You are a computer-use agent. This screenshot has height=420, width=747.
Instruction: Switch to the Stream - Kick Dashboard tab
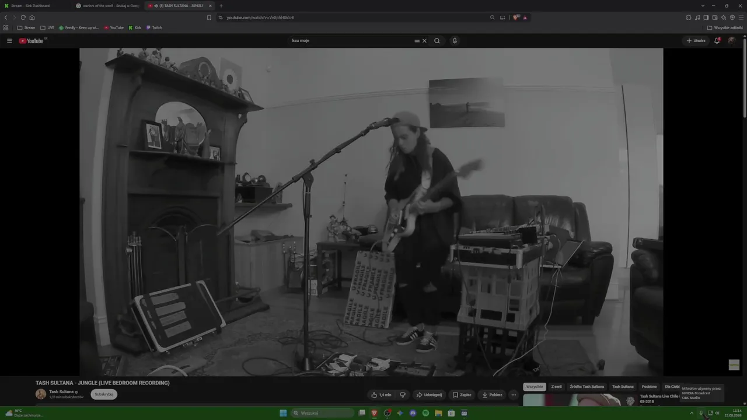pyautogui.click(x=36, y=6)
